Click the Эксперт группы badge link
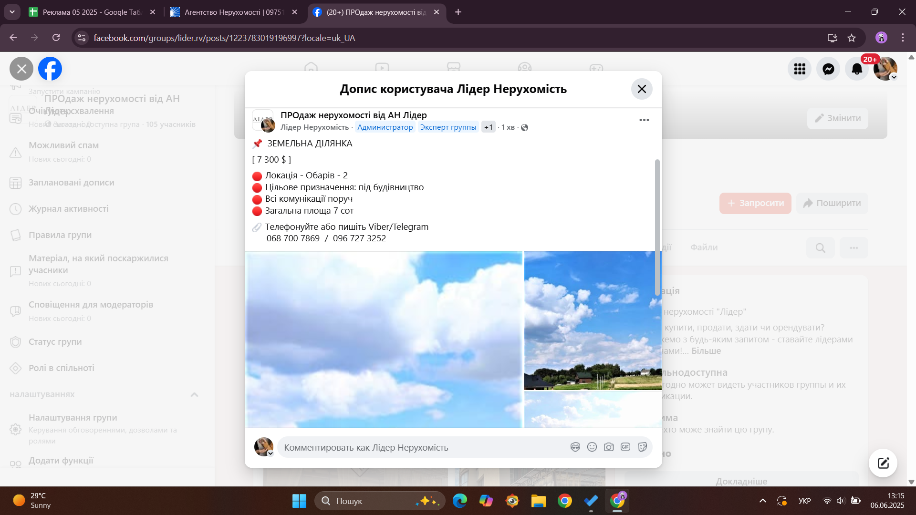The image size is (916, 515). coord(448,127)
